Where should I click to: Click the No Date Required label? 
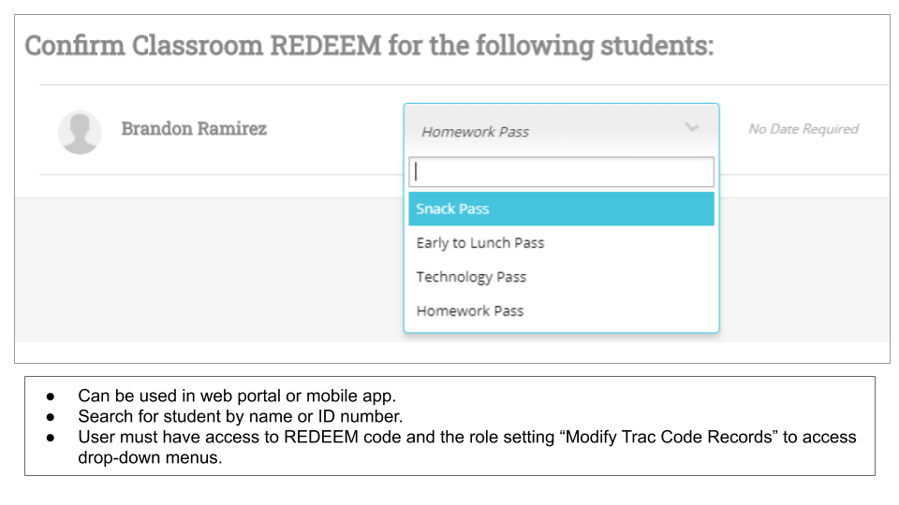point(803,129)
